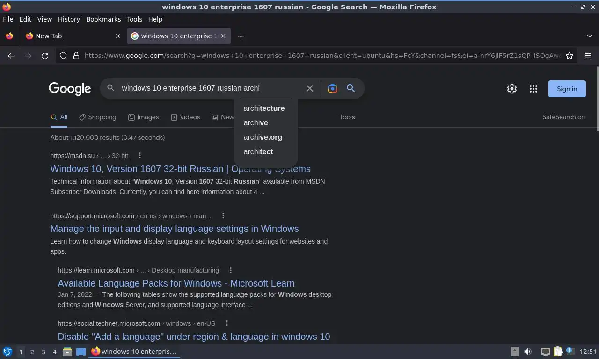Viewport: 599px width, 359px height.
Task: List all tabs with the chevron dropdown
Action: (x=590, y=36)
